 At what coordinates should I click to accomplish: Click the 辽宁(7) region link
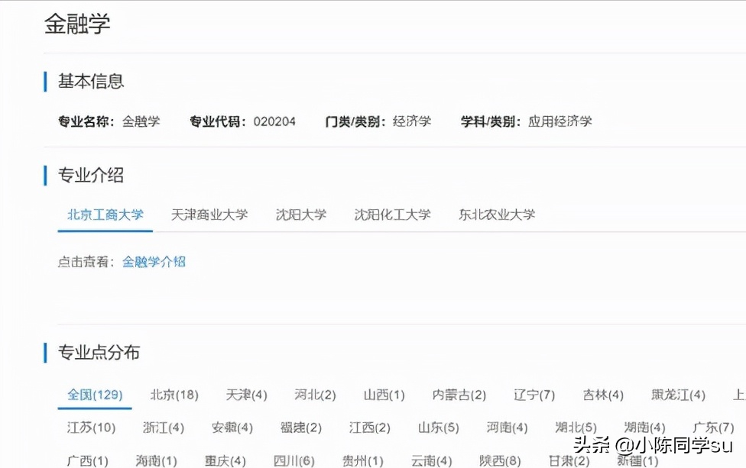pos(534,395)
